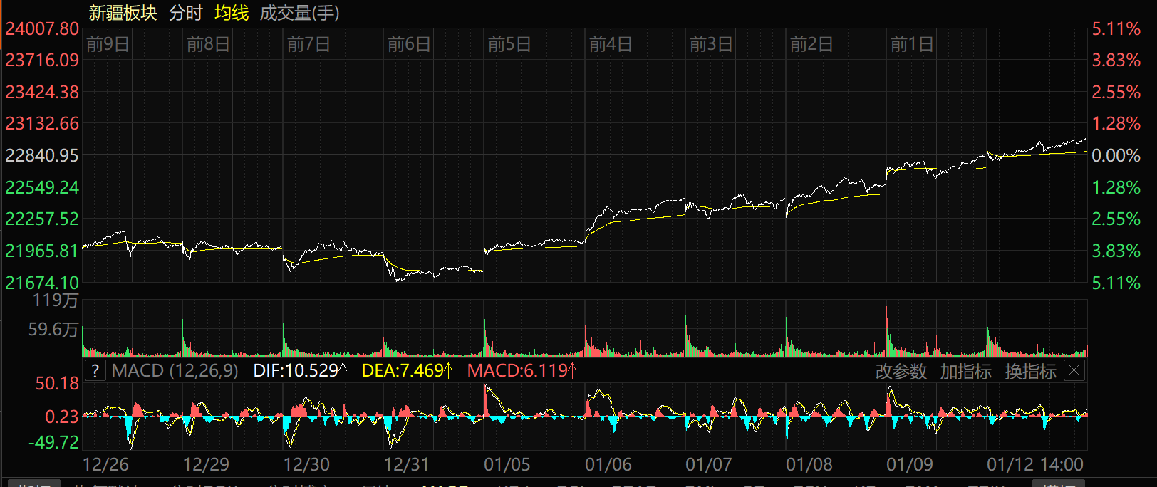Select the 前9日 day marker

pos(108,45)
